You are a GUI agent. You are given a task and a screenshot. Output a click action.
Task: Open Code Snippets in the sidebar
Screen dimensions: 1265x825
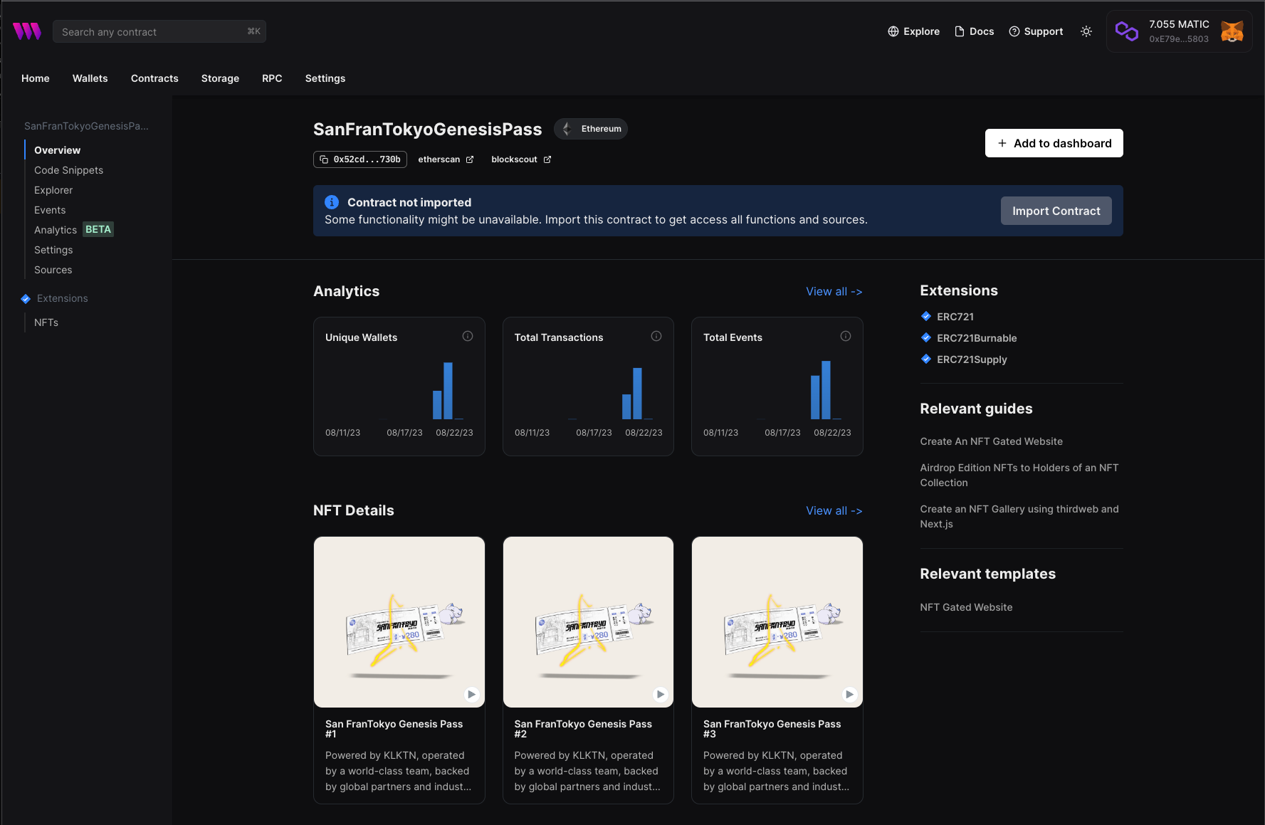coord(69,170)
